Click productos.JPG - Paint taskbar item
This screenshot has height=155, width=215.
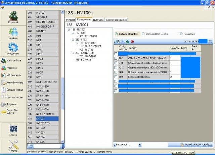tap(183, 153)
